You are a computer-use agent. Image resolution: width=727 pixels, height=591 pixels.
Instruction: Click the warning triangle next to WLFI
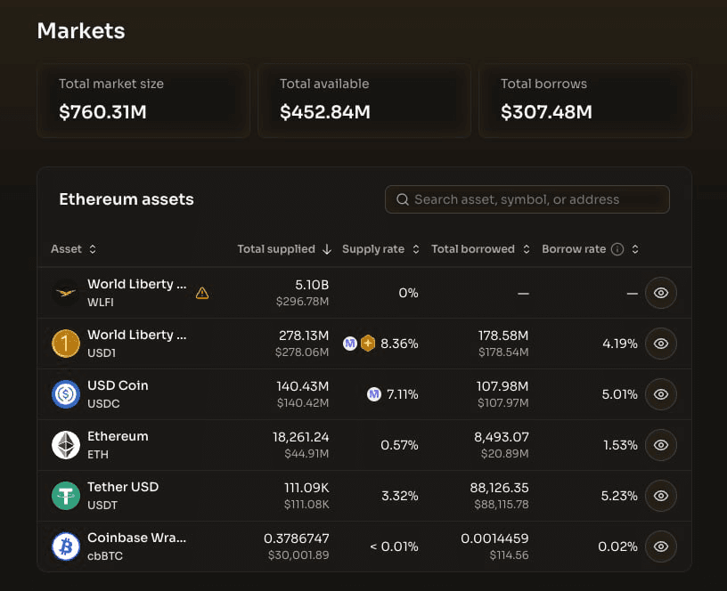point(202,293)
